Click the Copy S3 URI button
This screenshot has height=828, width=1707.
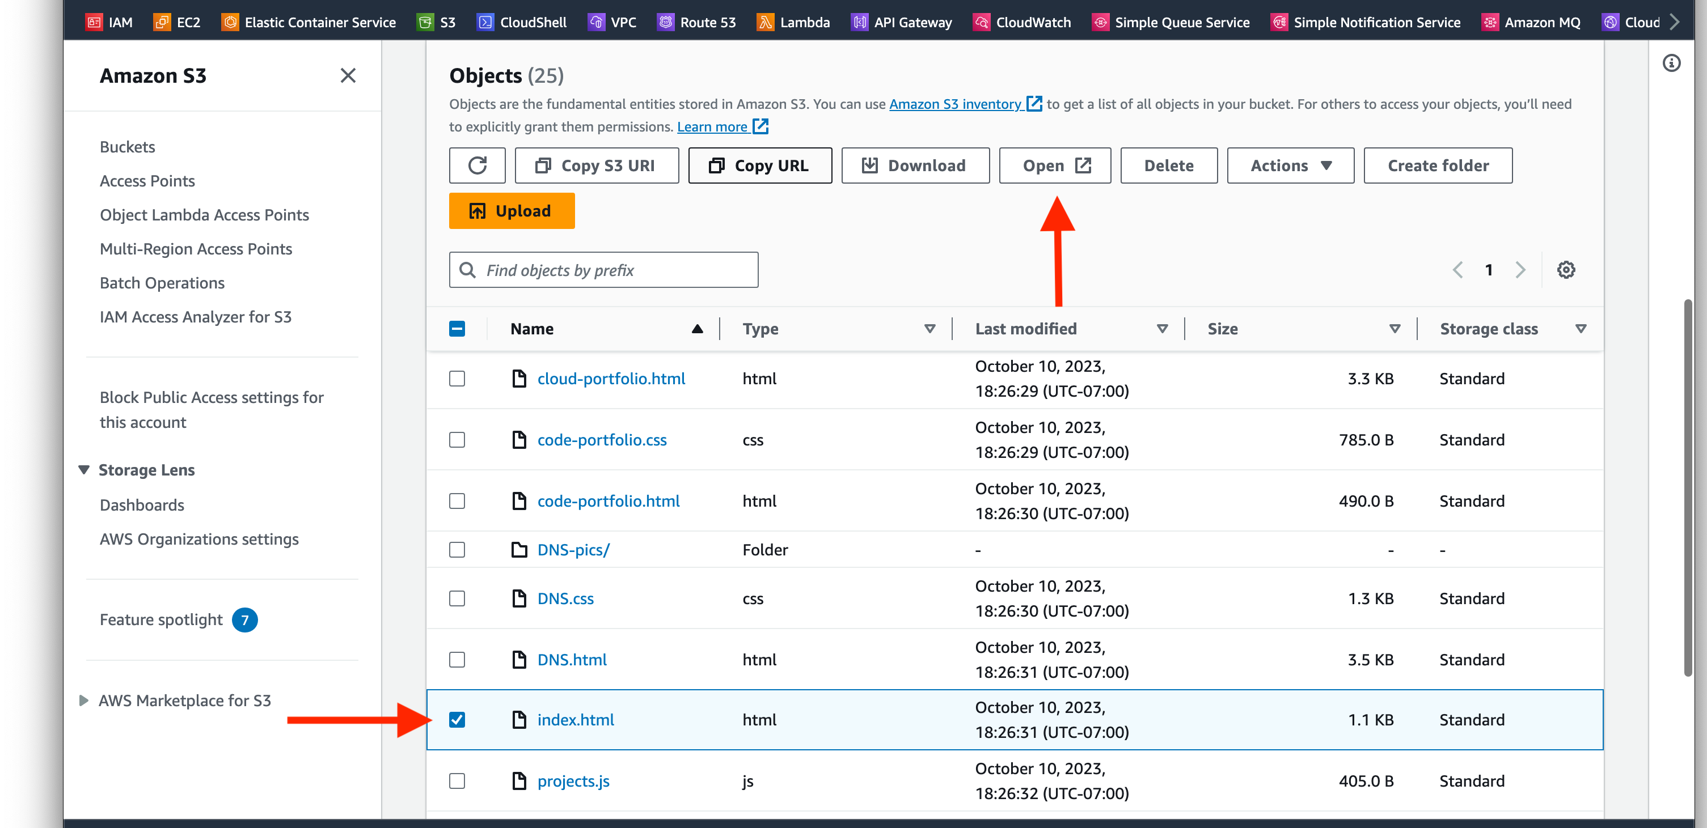(x=597, y=165)
